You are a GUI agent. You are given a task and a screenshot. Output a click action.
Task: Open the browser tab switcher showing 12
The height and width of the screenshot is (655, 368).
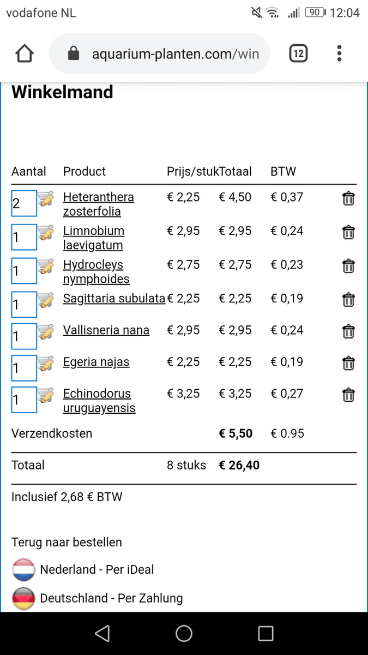298,53
